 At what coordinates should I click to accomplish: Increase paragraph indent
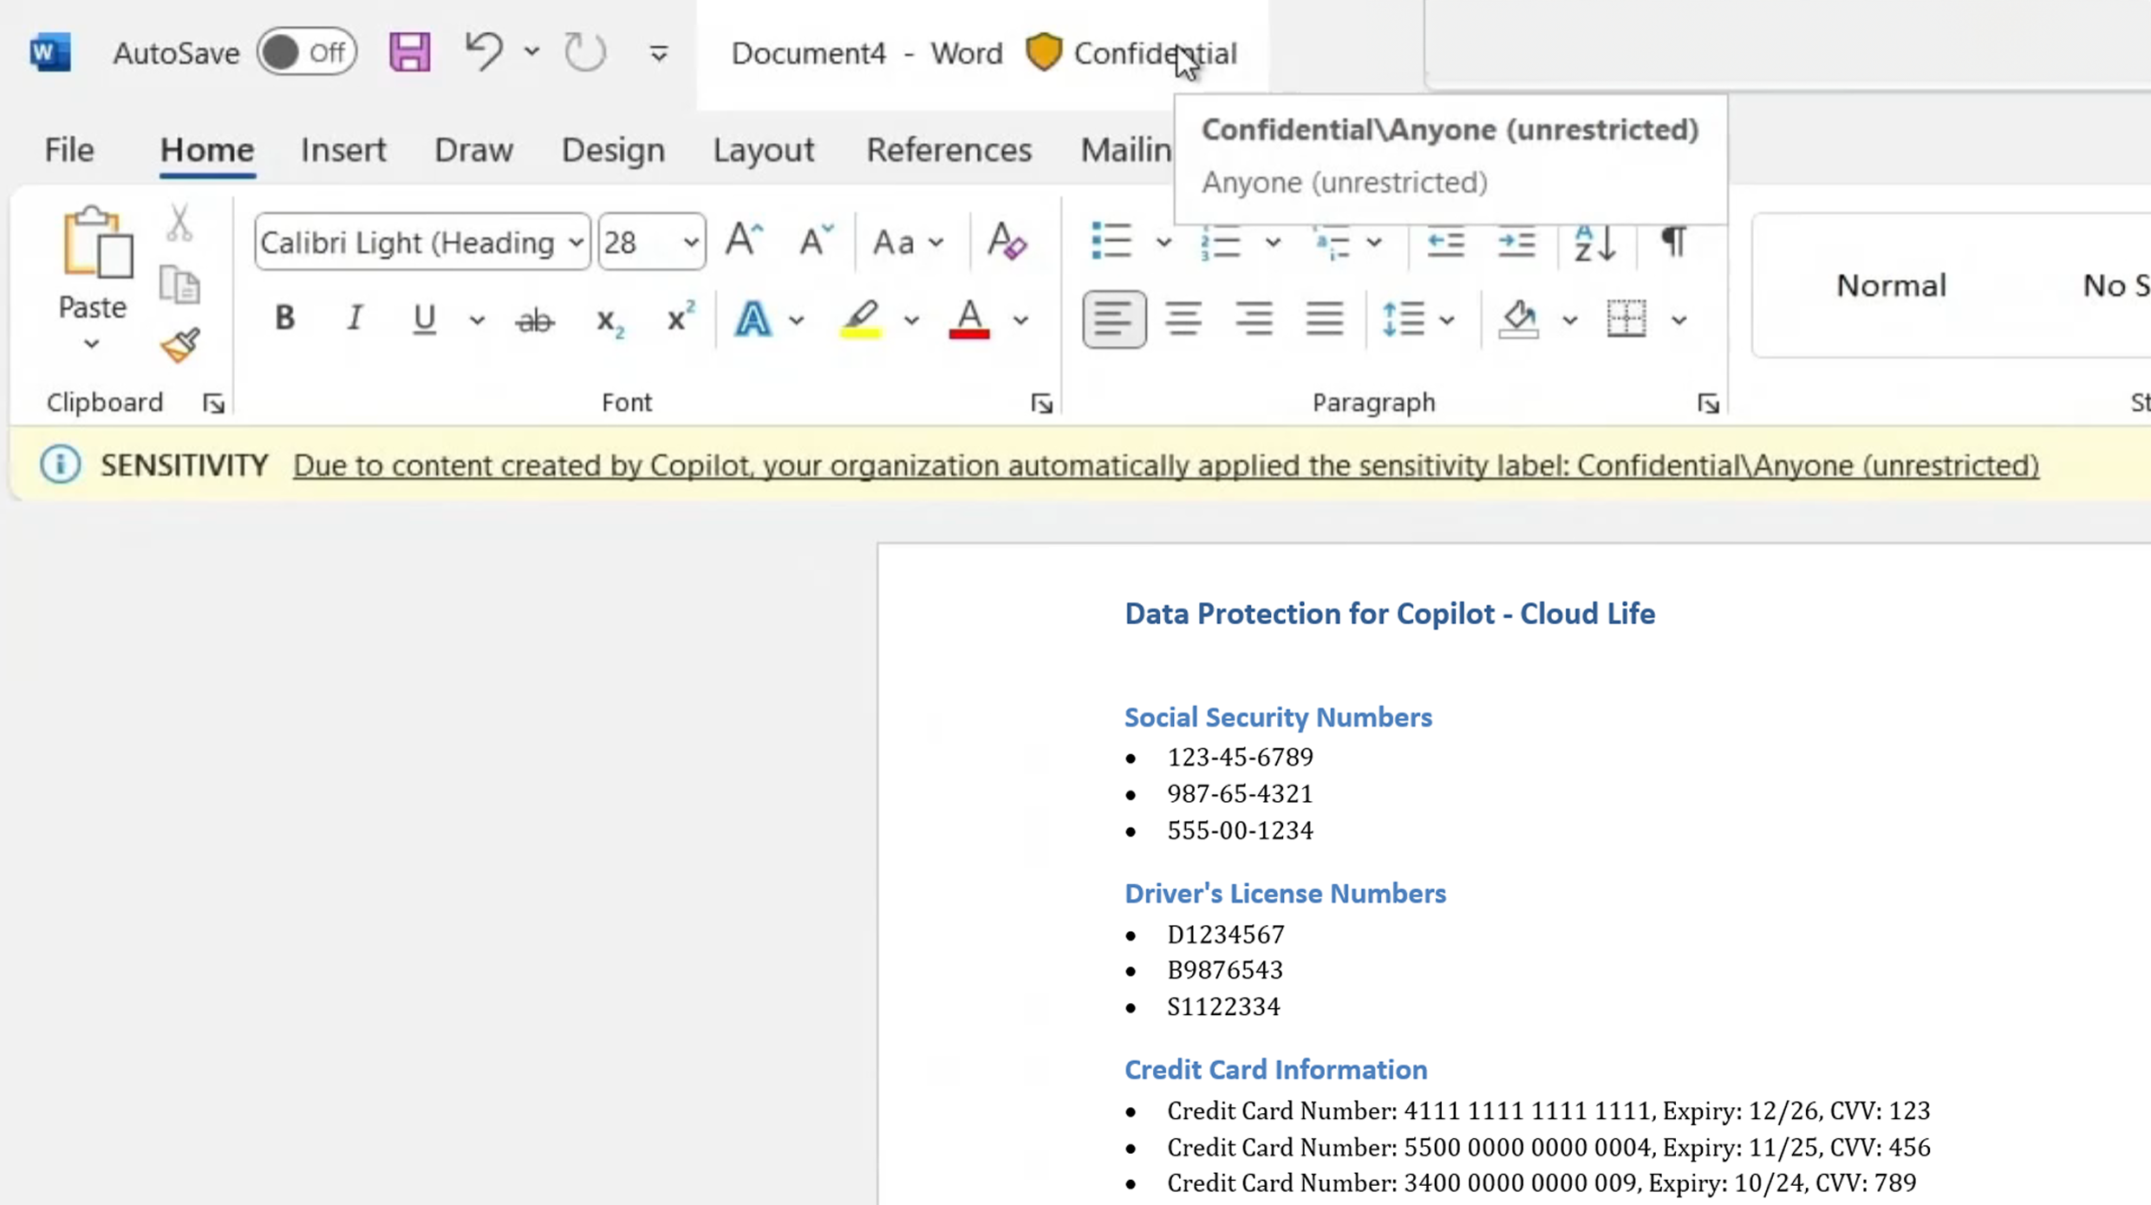coord(1516,241)
